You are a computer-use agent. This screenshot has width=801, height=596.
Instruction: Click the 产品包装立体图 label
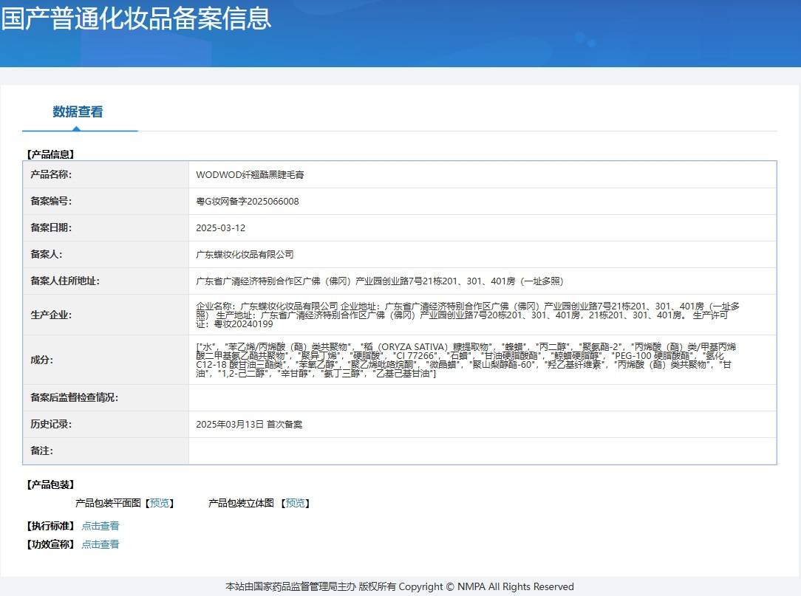coord(241,503)
